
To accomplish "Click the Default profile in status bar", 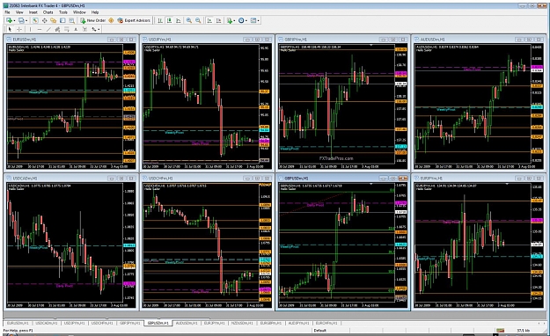I will point(320,331).
